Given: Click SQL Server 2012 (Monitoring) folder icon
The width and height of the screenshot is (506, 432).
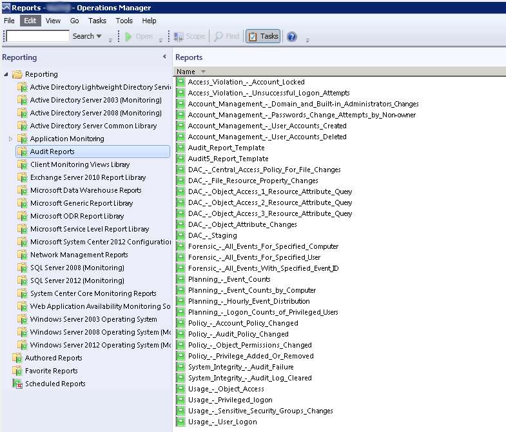Looking at the screenshot, I should pyautogui.click(x=22, y=280).
